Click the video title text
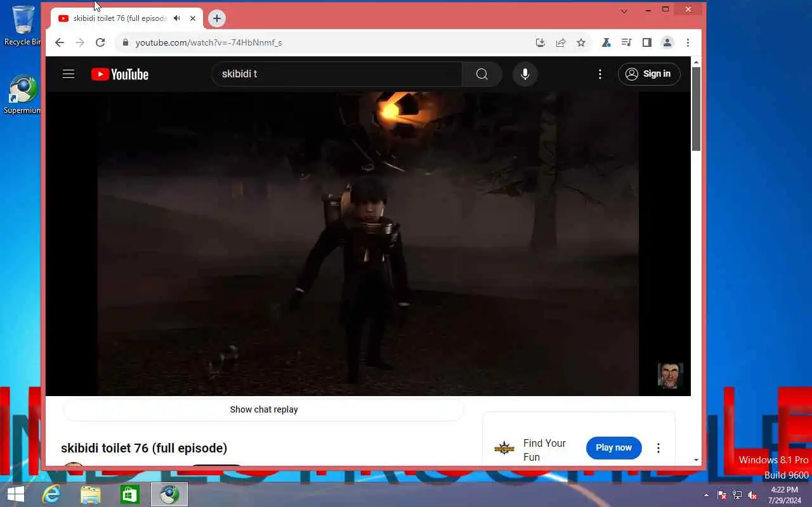Screen dimensions: 812x507 [x=144, y=448]
